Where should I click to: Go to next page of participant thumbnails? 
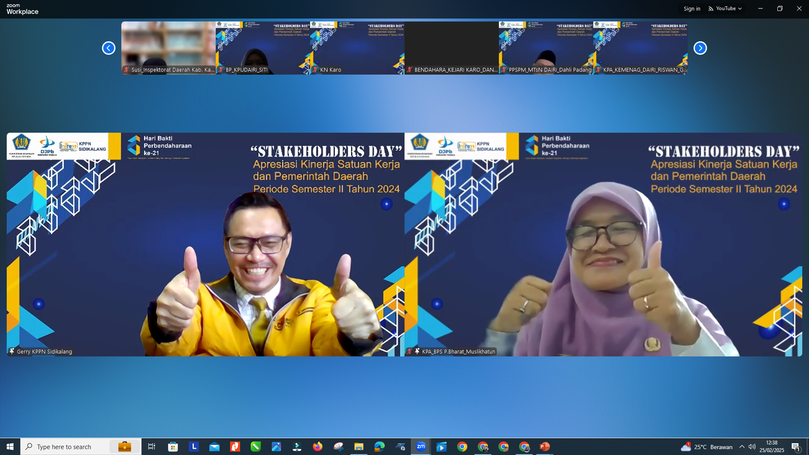coord(700,48)
